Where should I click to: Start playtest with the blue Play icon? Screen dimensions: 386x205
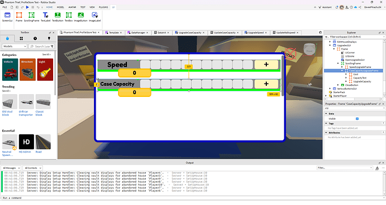[x=27, y=7]
